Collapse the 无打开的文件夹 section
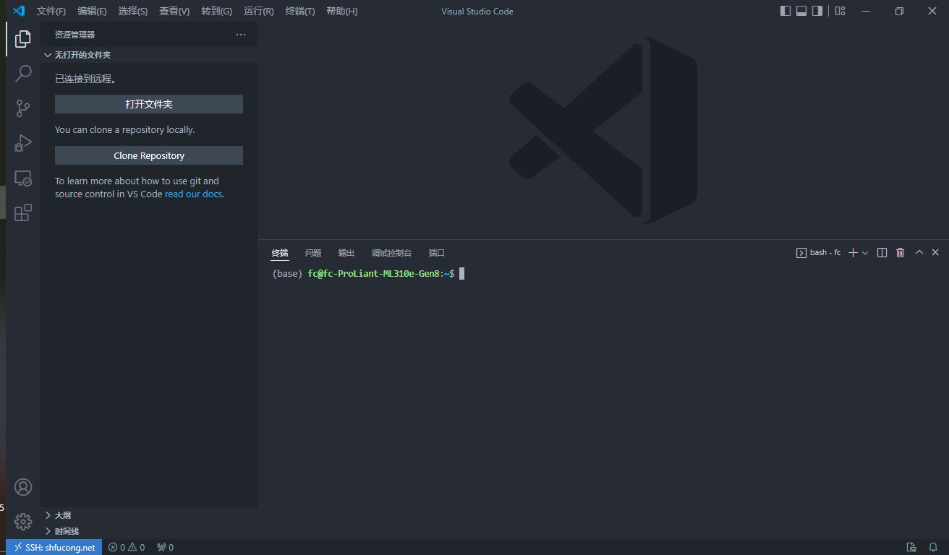949x555 pixels. (x=149, y=55)
